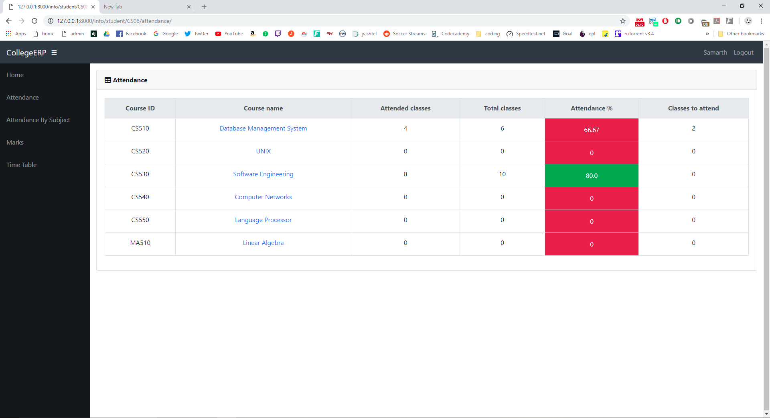Open the Chrome three-dot menu
The width and height of the screenshot is (770, 418).
(761, 21)
